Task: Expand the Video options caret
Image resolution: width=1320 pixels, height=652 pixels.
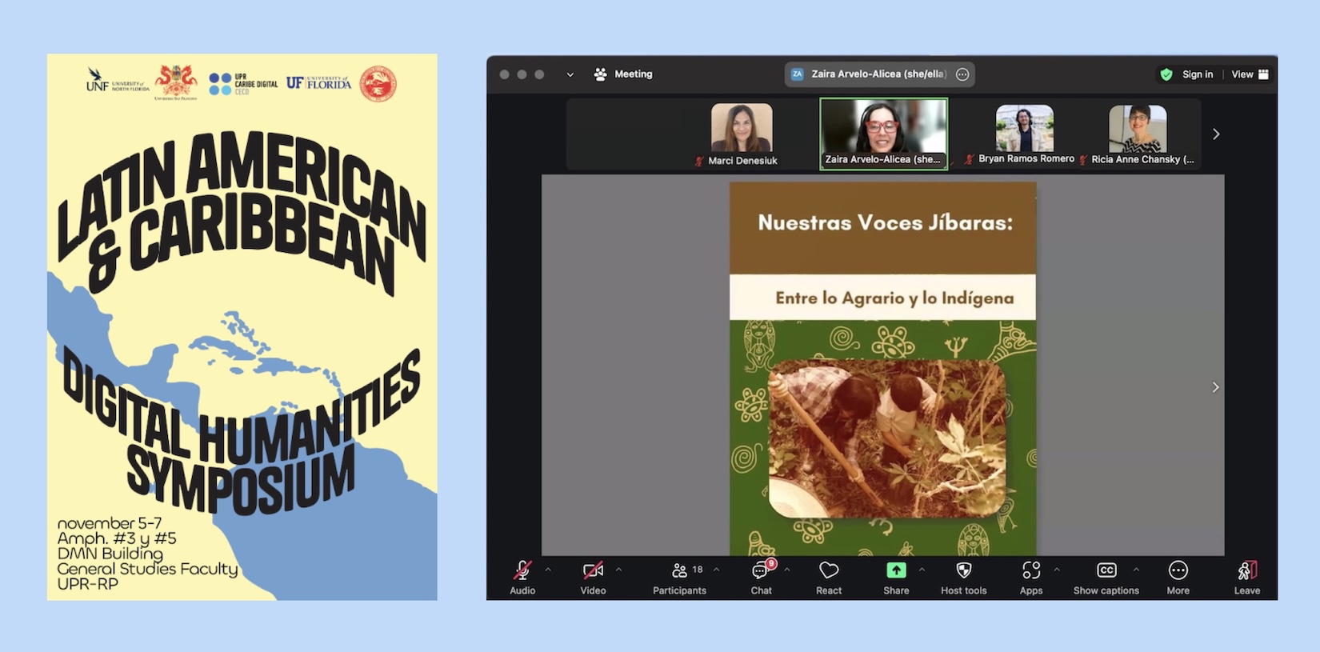Action: 618,570
